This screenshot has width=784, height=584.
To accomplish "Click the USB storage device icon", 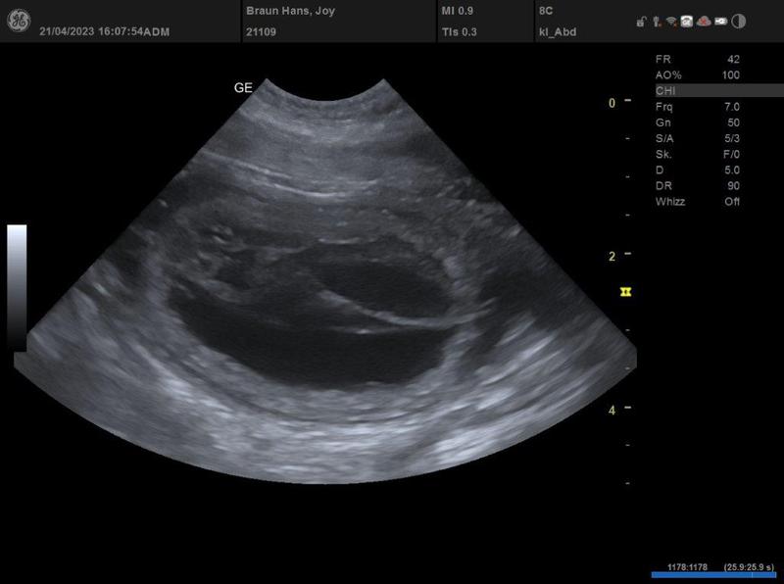I will (x=720, y=21).
